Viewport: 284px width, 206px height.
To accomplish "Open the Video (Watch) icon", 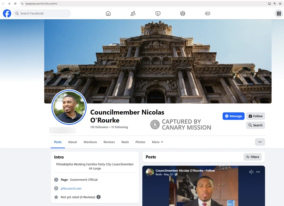I will click(158, 13).
